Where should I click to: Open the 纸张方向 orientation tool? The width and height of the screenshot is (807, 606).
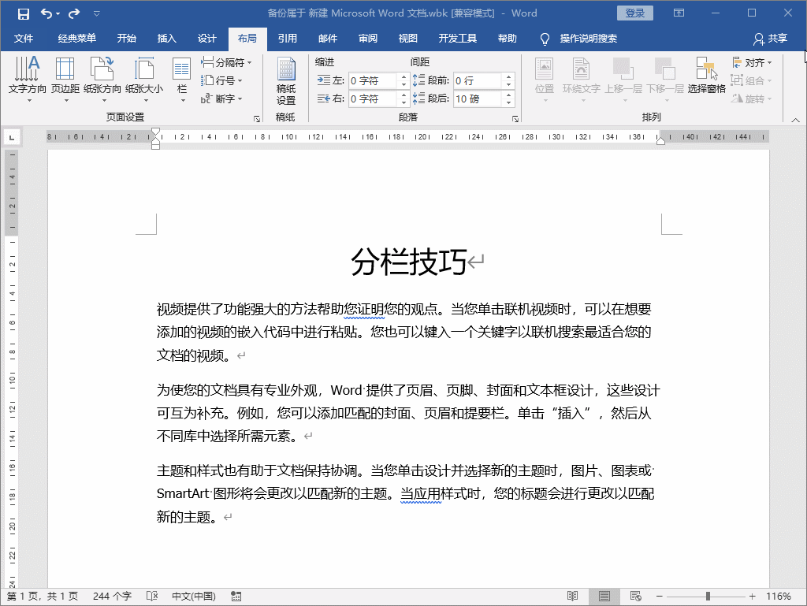tap(102, 80)
